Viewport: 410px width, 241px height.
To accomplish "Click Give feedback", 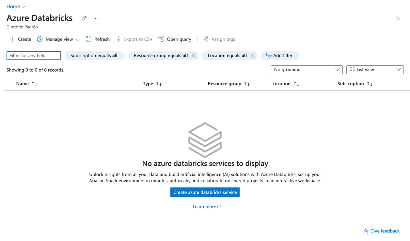I will pos(382,231).
